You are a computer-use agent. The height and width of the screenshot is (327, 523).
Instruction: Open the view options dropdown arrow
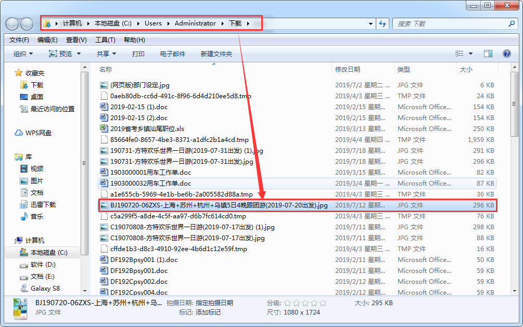point(470,54)
